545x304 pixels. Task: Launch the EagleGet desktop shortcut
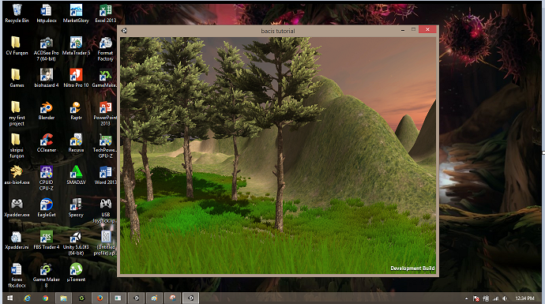[47, 208]
